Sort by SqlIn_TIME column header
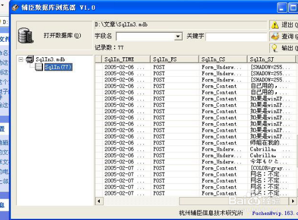This screenshot has height=220, width=298. coord(126,60)
